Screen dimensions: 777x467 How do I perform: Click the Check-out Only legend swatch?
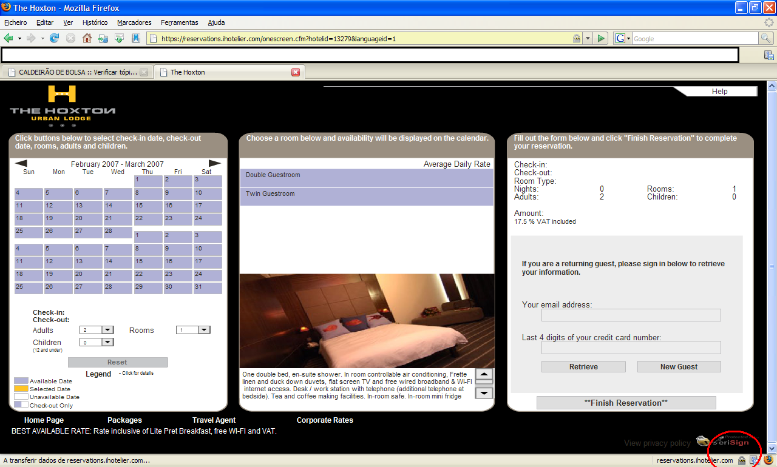[21, 405]
